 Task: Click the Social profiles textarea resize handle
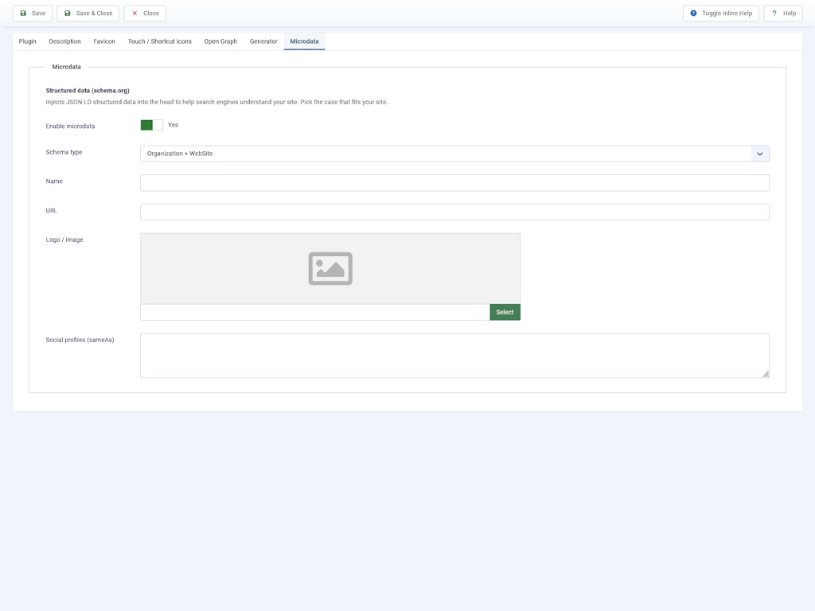coord(765,374)
